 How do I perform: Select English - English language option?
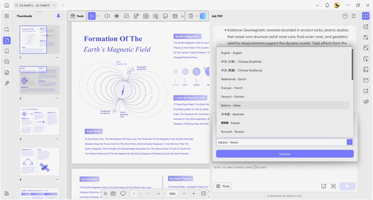click(x=284, y=53)
